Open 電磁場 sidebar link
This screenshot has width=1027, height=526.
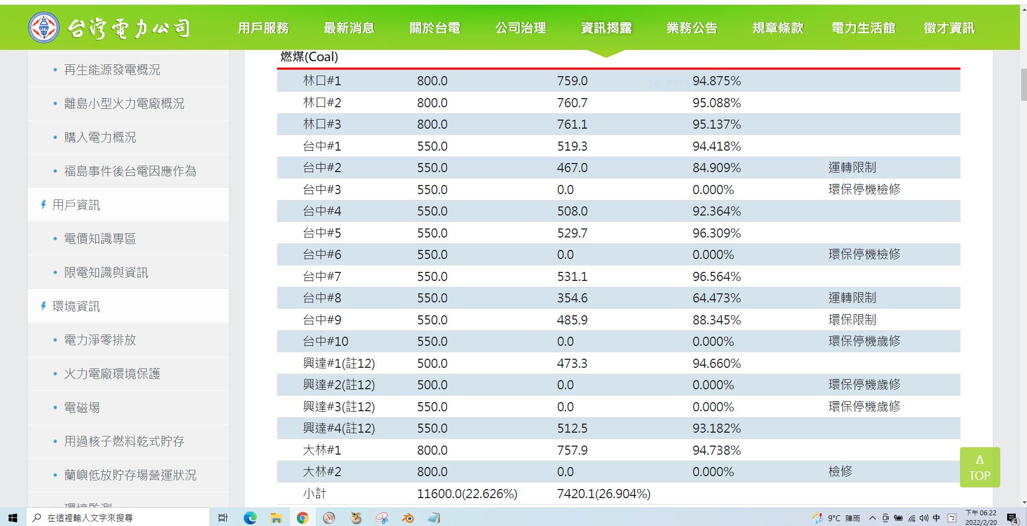click(82, 408)
